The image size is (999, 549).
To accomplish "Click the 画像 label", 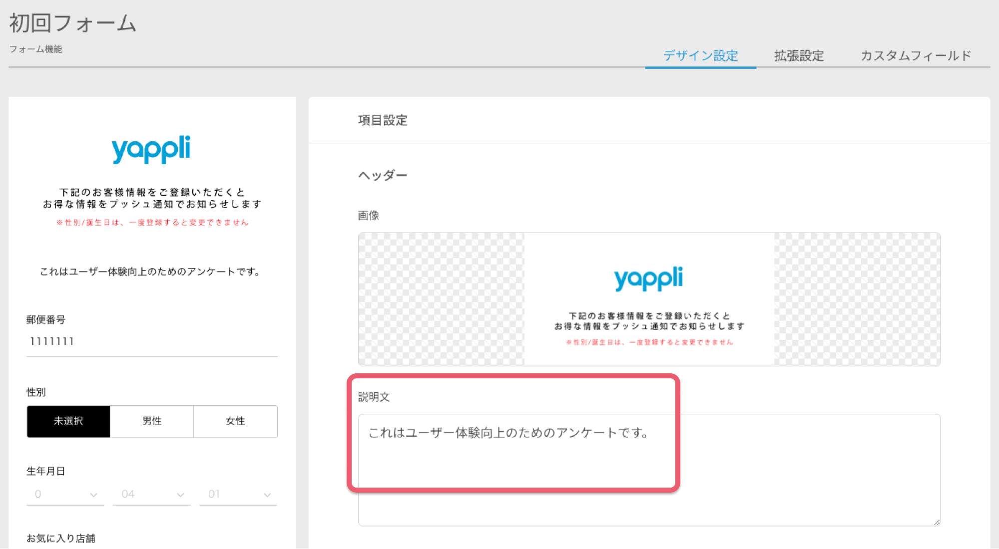I will (x=369, y=216).
